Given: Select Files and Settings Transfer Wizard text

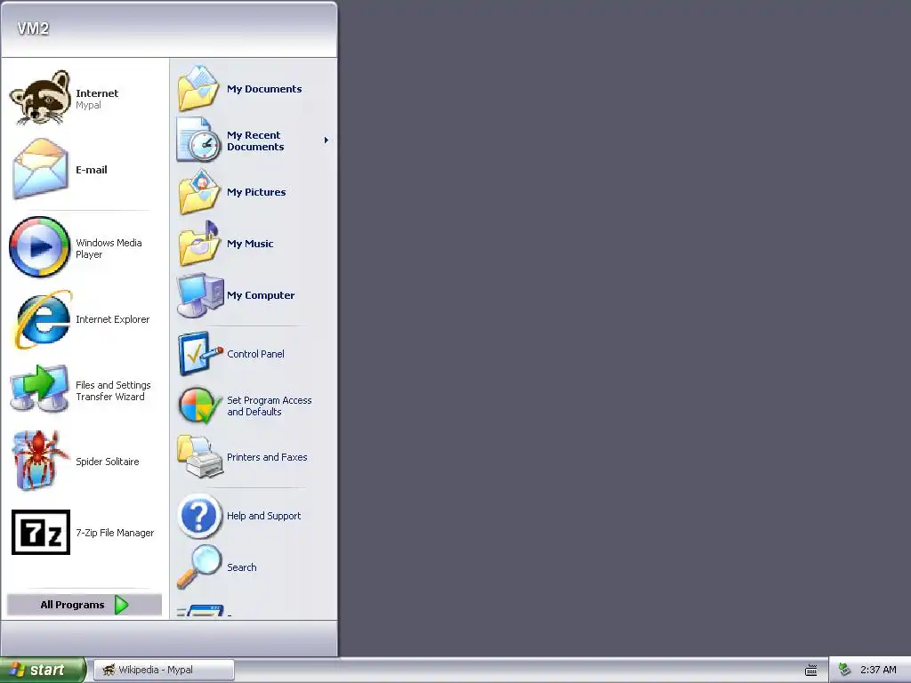Looking at the screenshot, I should pos(113,391).
